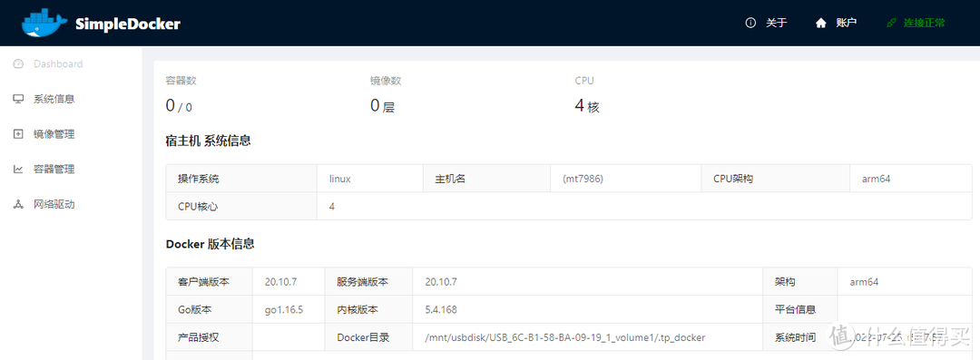Click the Dashboard gauge icon
Viewport: 980px width, 360px height.
[18, 63]
